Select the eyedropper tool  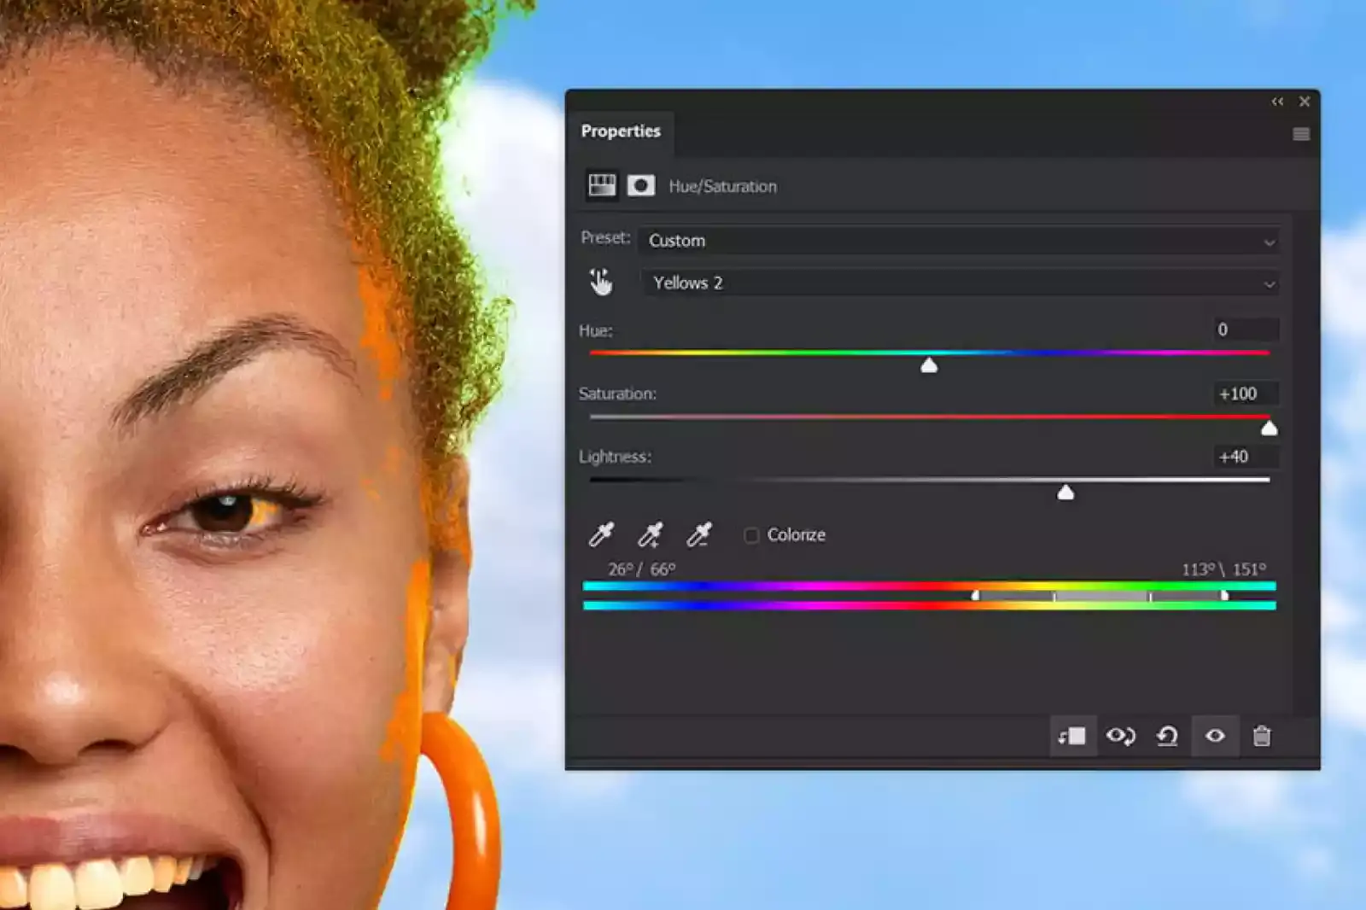tap(601, 534)
